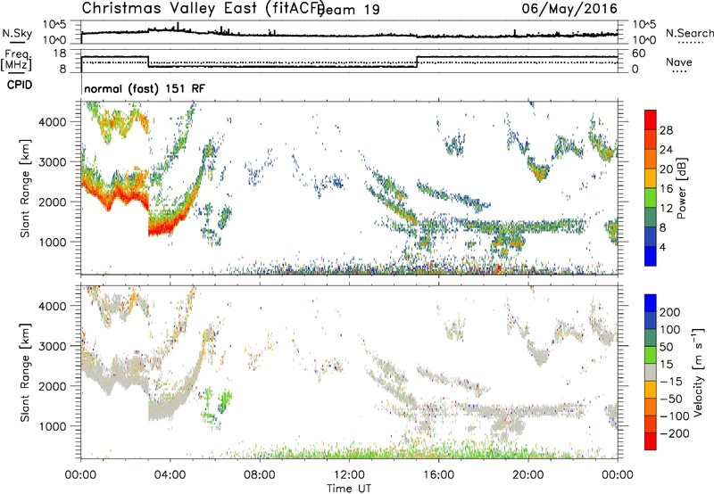714x494 pixels.
Task: Click the 'Christmas Valley East (fitACF)' title
Action: pos(203,8)
